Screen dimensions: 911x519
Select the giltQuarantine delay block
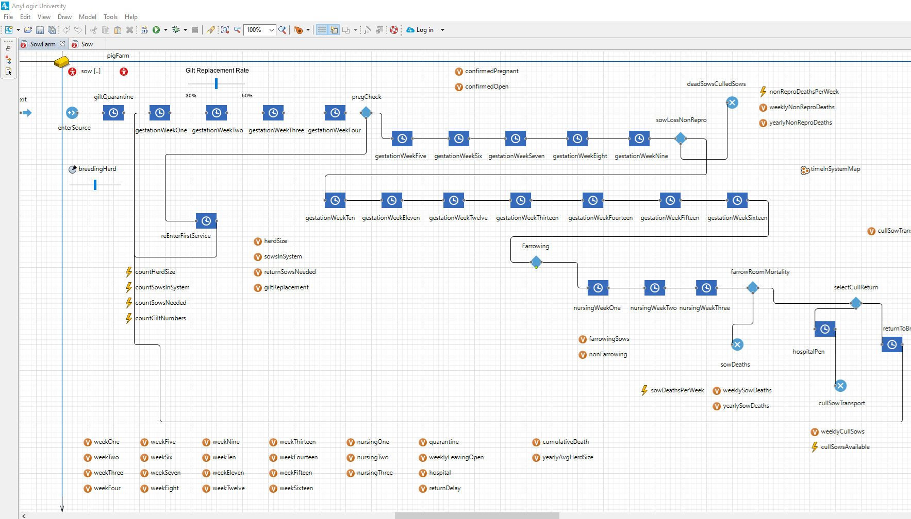pyautogui.click(x=113, y=113)
